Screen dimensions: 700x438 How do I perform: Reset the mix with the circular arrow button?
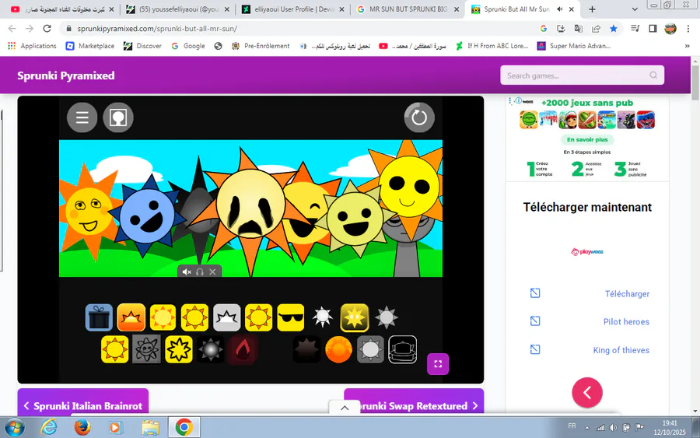click(418, 117)
